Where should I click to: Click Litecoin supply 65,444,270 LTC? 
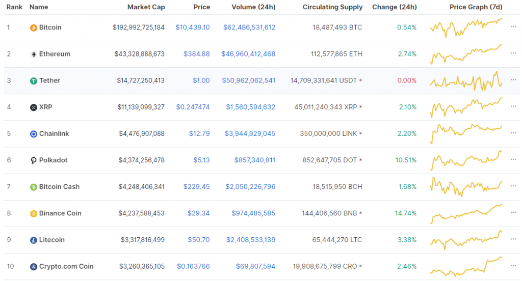tap(337, 240)
